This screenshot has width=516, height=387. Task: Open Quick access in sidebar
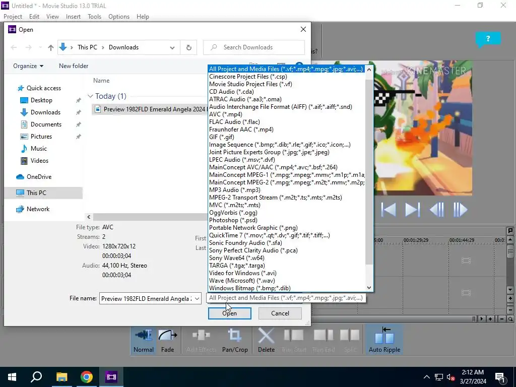click(43, 88)
